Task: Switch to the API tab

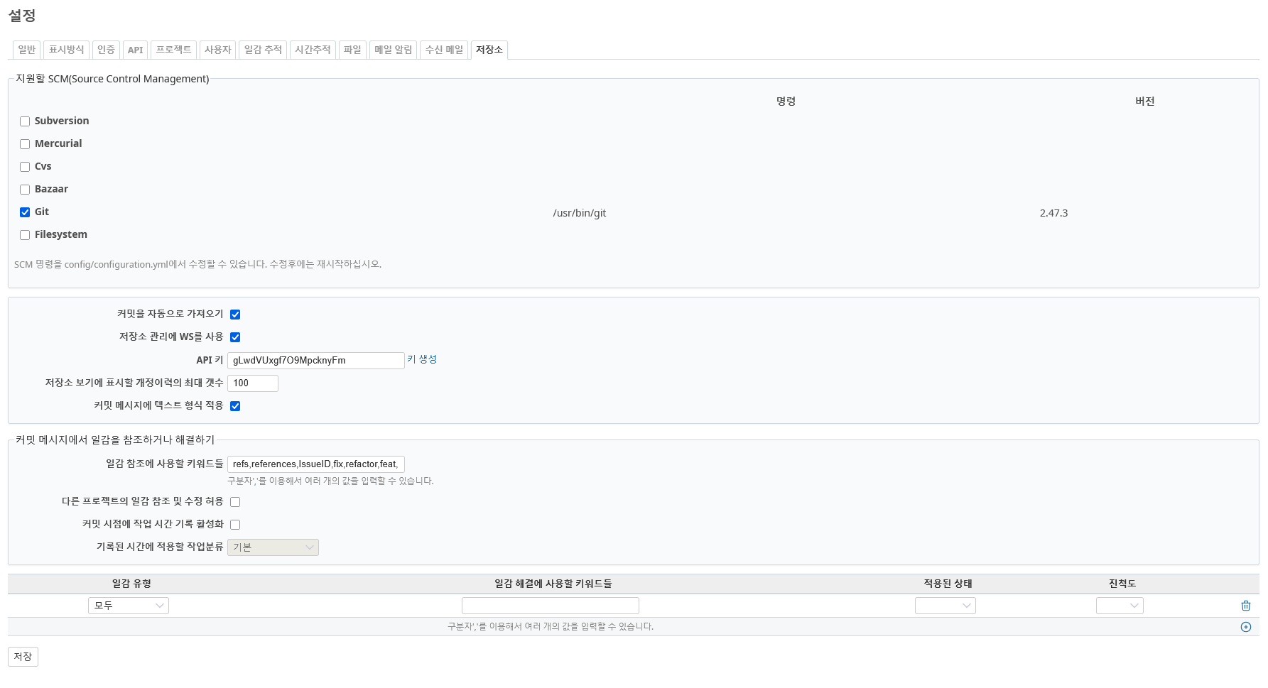Action: click(x=134, y=50)
